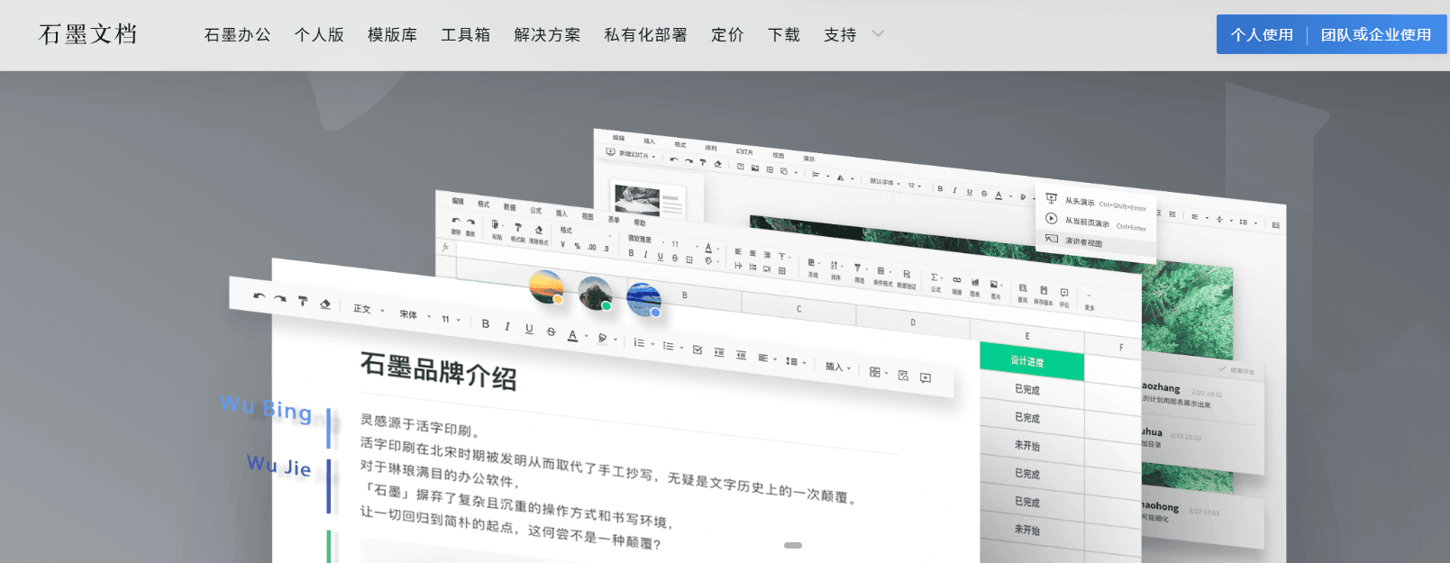Click the eraser clear-format icon in the document toolbar
Viewport: 1450px width, 563px height.
point(325,304)
